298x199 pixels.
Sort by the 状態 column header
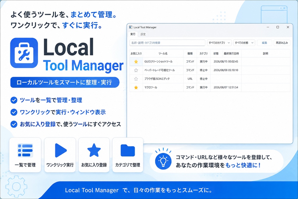pos(216,54)
